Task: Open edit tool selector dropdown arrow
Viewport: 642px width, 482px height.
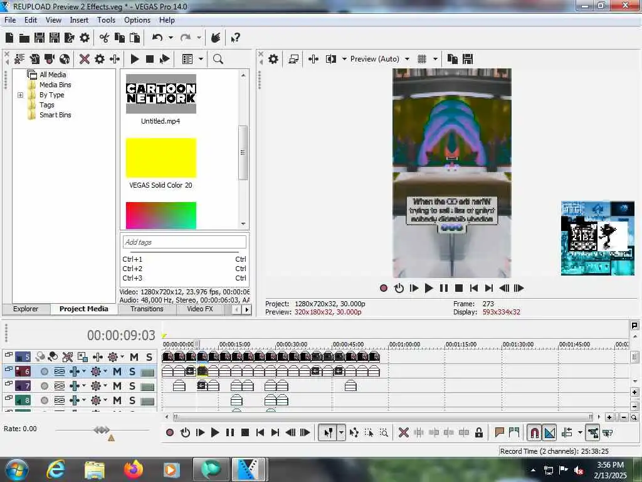Action: pos(341,432)
